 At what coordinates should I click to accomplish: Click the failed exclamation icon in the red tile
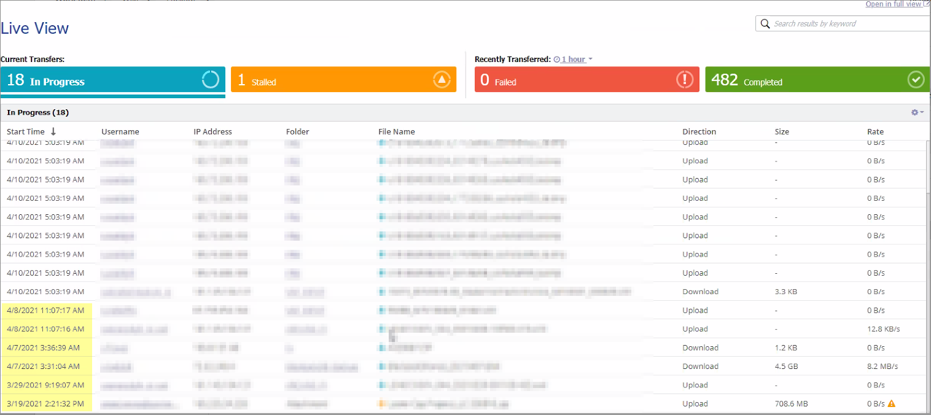685,80
